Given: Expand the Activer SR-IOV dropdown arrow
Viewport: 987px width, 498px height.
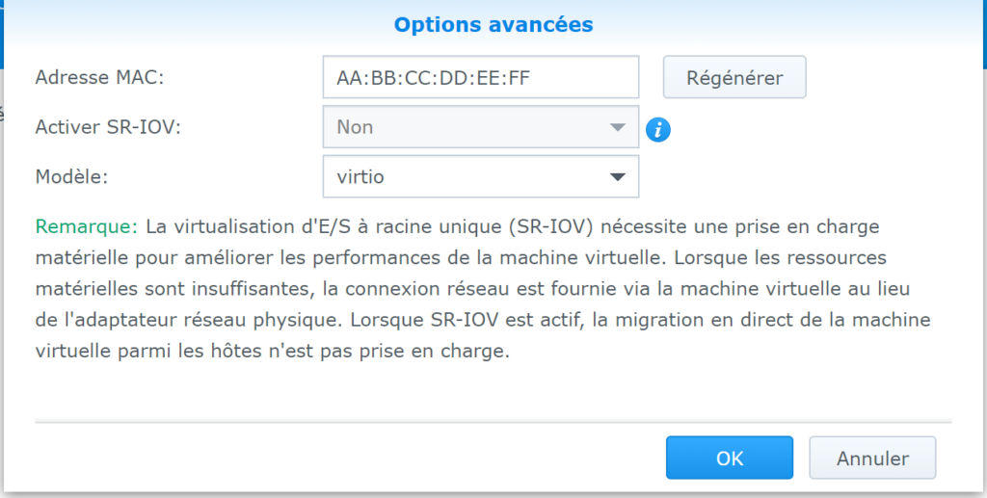Looking at the screenshot, I should [617, 127].
